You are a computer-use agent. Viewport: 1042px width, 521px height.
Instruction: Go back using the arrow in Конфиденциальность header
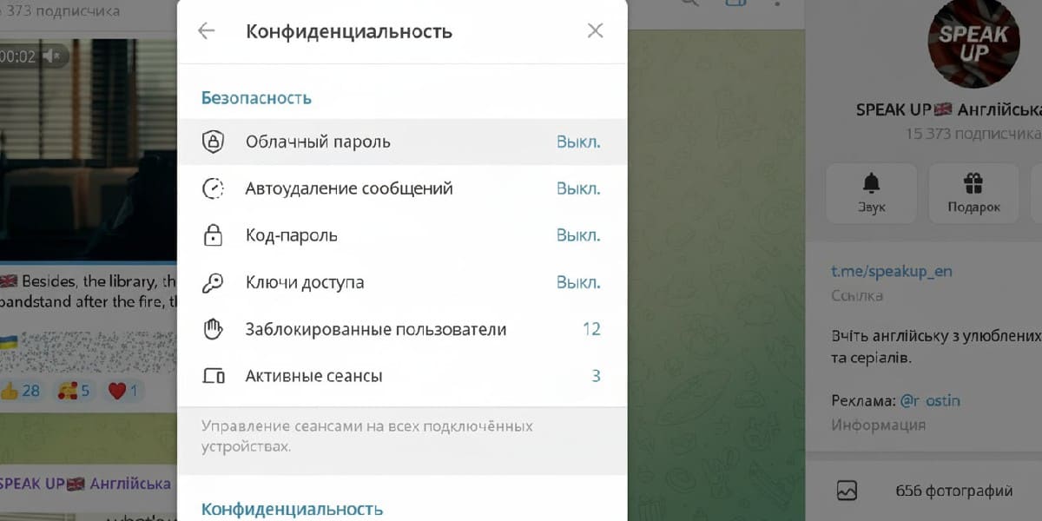206,31
